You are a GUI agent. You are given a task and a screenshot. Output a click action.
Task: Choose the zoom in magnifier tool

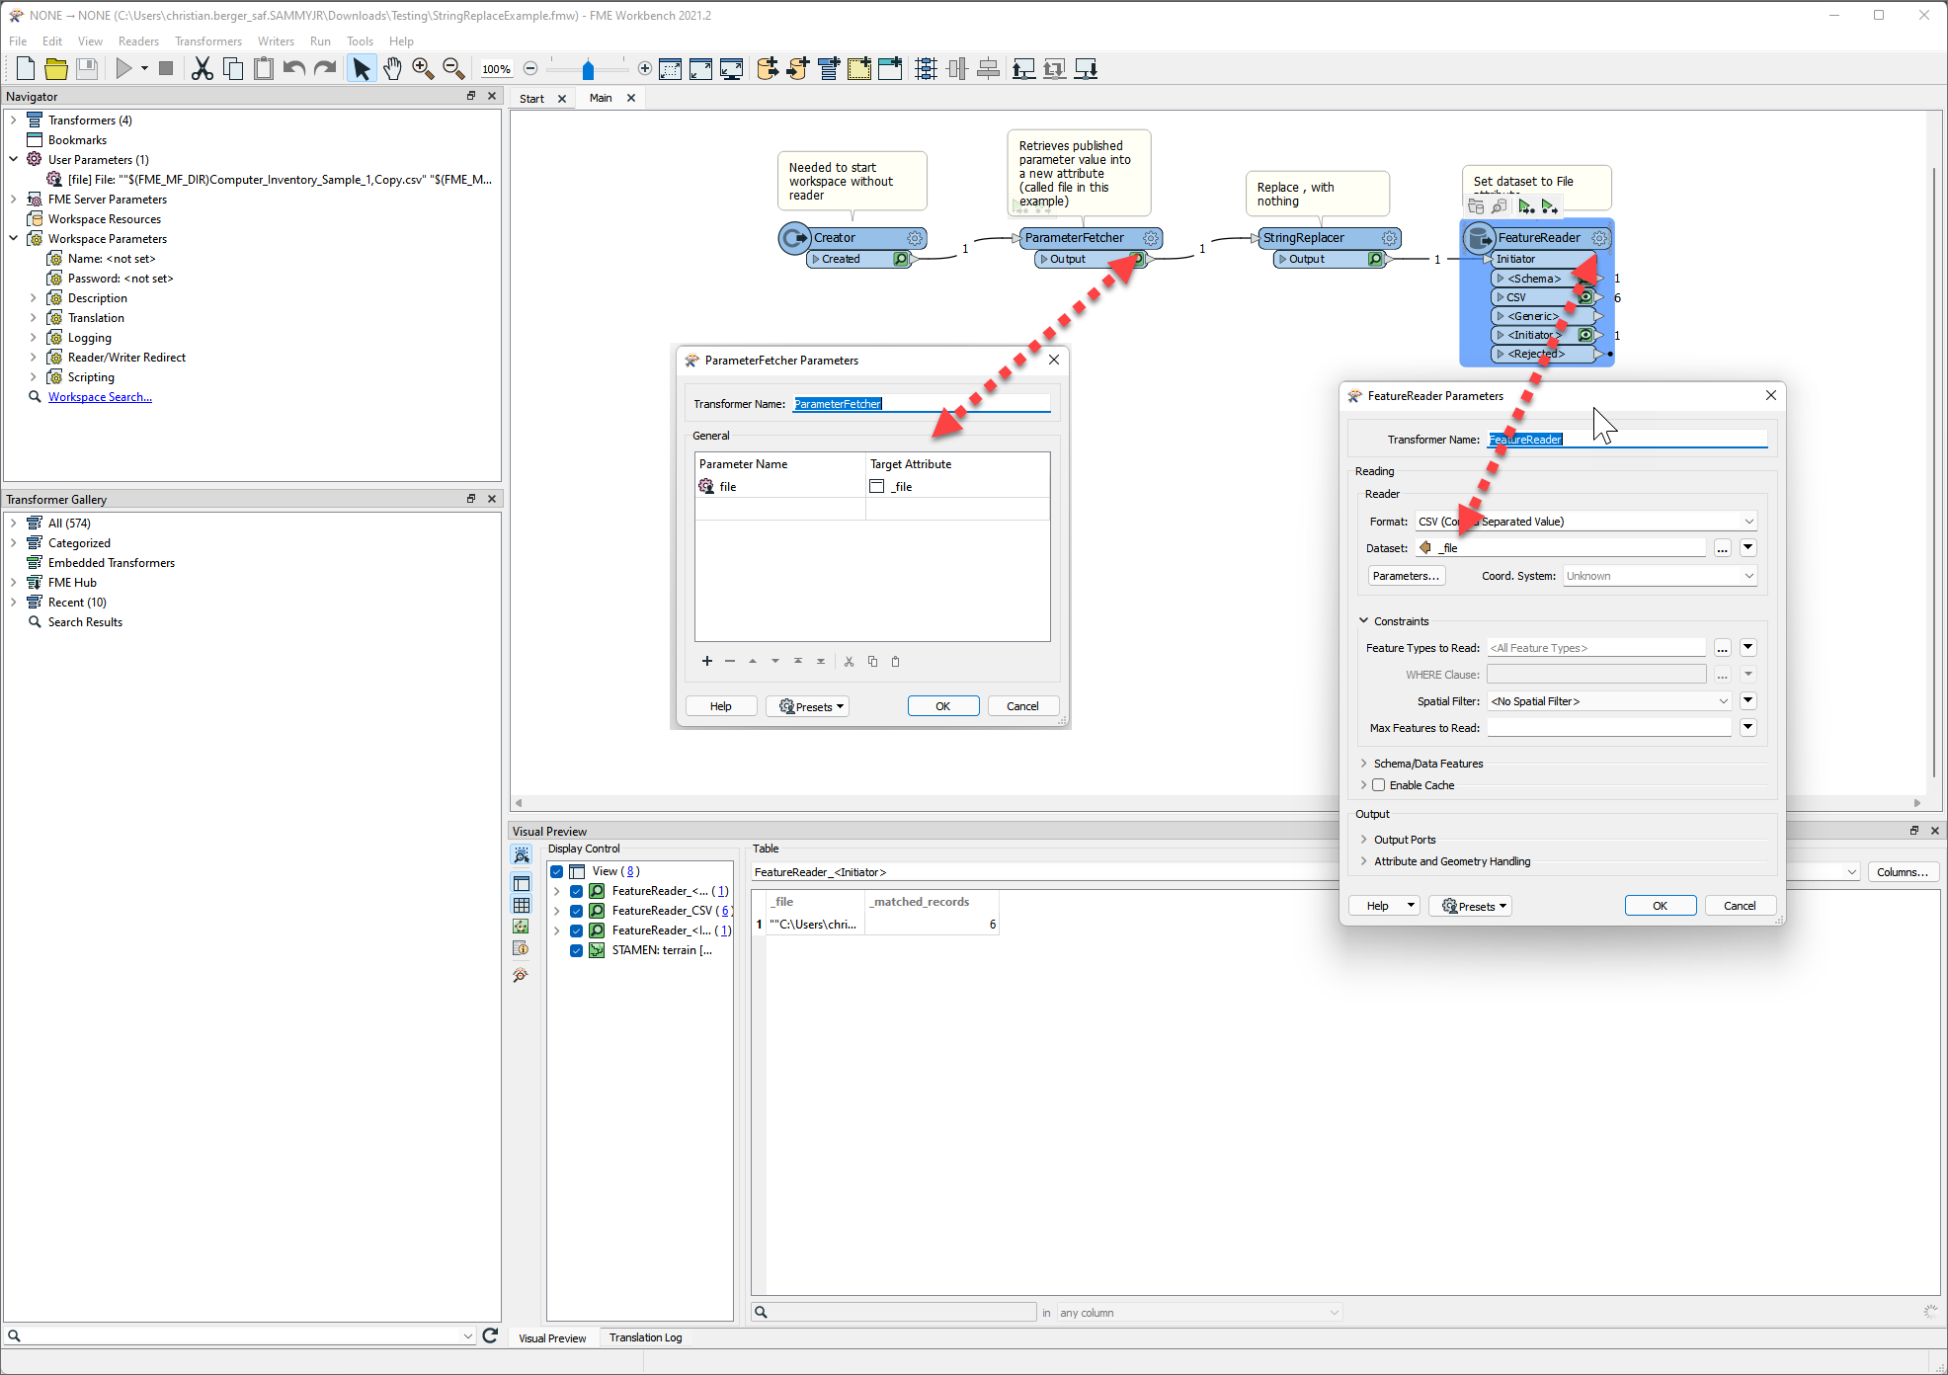point(423,68)
